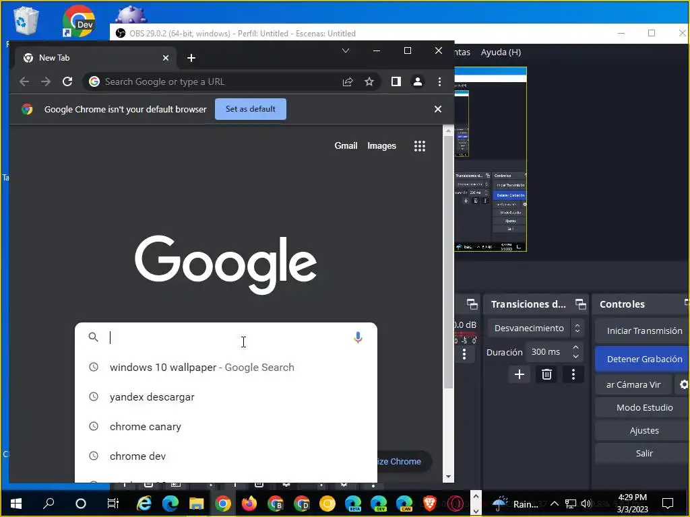
Task: Remove transition with the trash icon
Action: coord(546,374)
